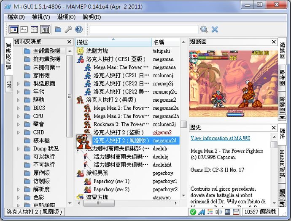Close the 歷史 panel
291x221 pixels.
[274, 128]
